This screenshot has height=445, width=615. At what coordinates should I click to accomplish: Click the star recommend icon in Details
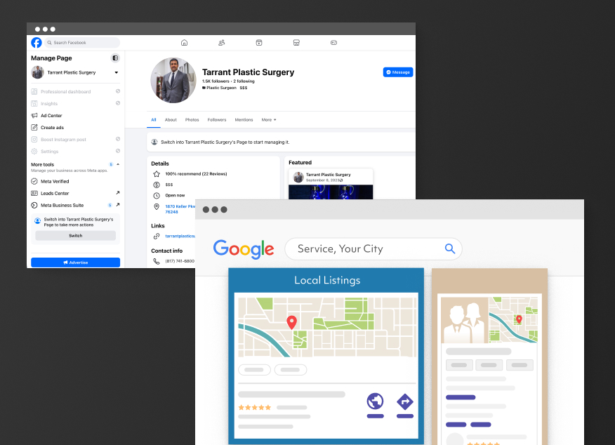coord(157,174)
